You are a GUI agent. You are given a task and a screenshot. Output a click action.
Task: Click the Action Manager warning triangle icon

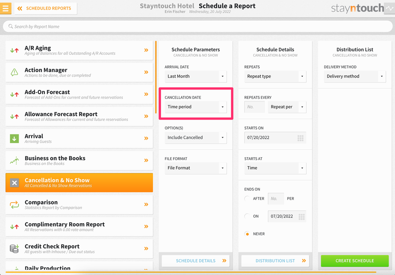(x=14, y=72)
